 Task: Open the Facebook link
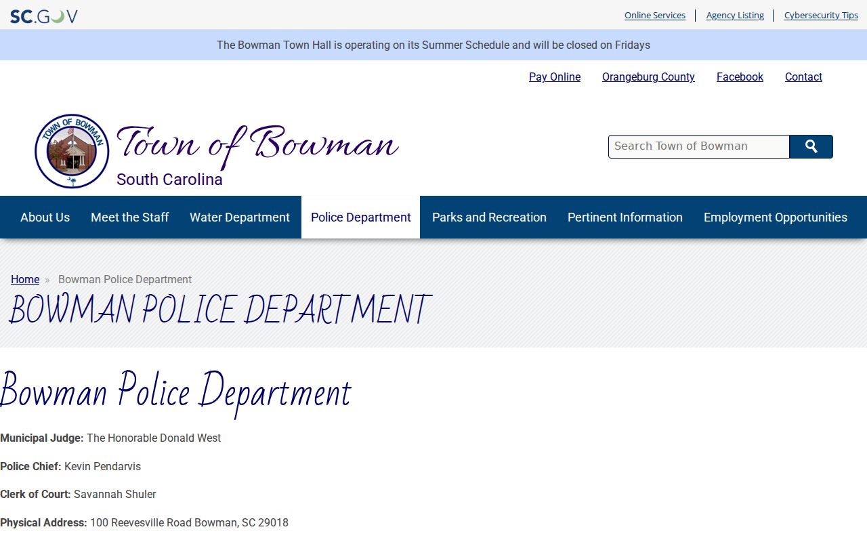click(x=740, y=77)
